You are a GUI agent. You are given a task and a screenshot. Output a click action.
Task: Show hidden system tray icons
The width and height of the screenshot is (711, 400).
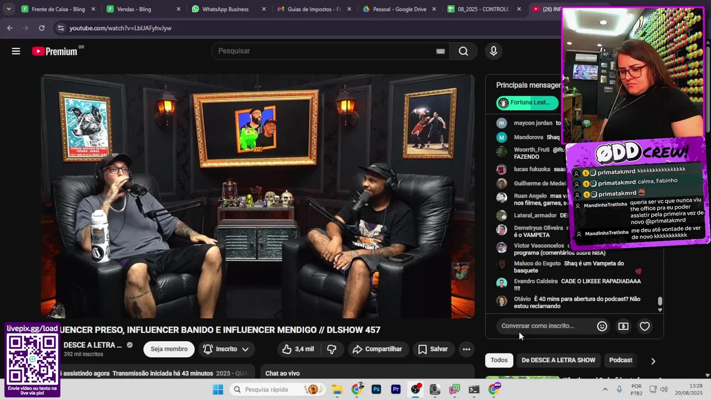coord(605,389)
